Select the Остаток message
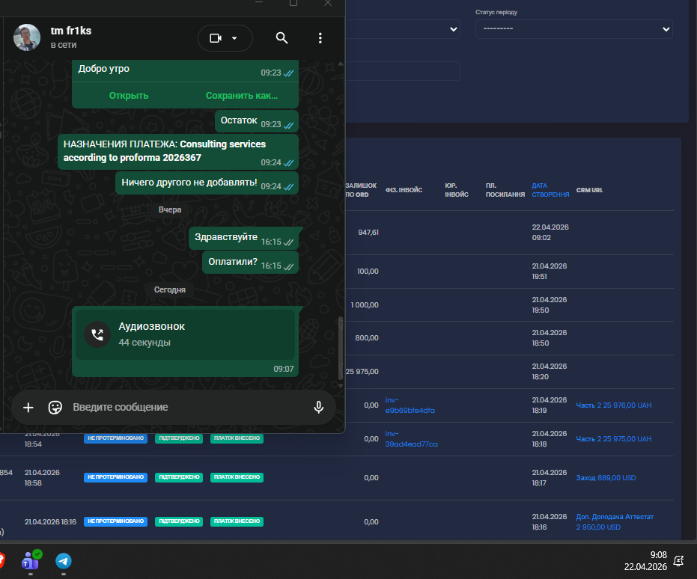 [257, 121]
